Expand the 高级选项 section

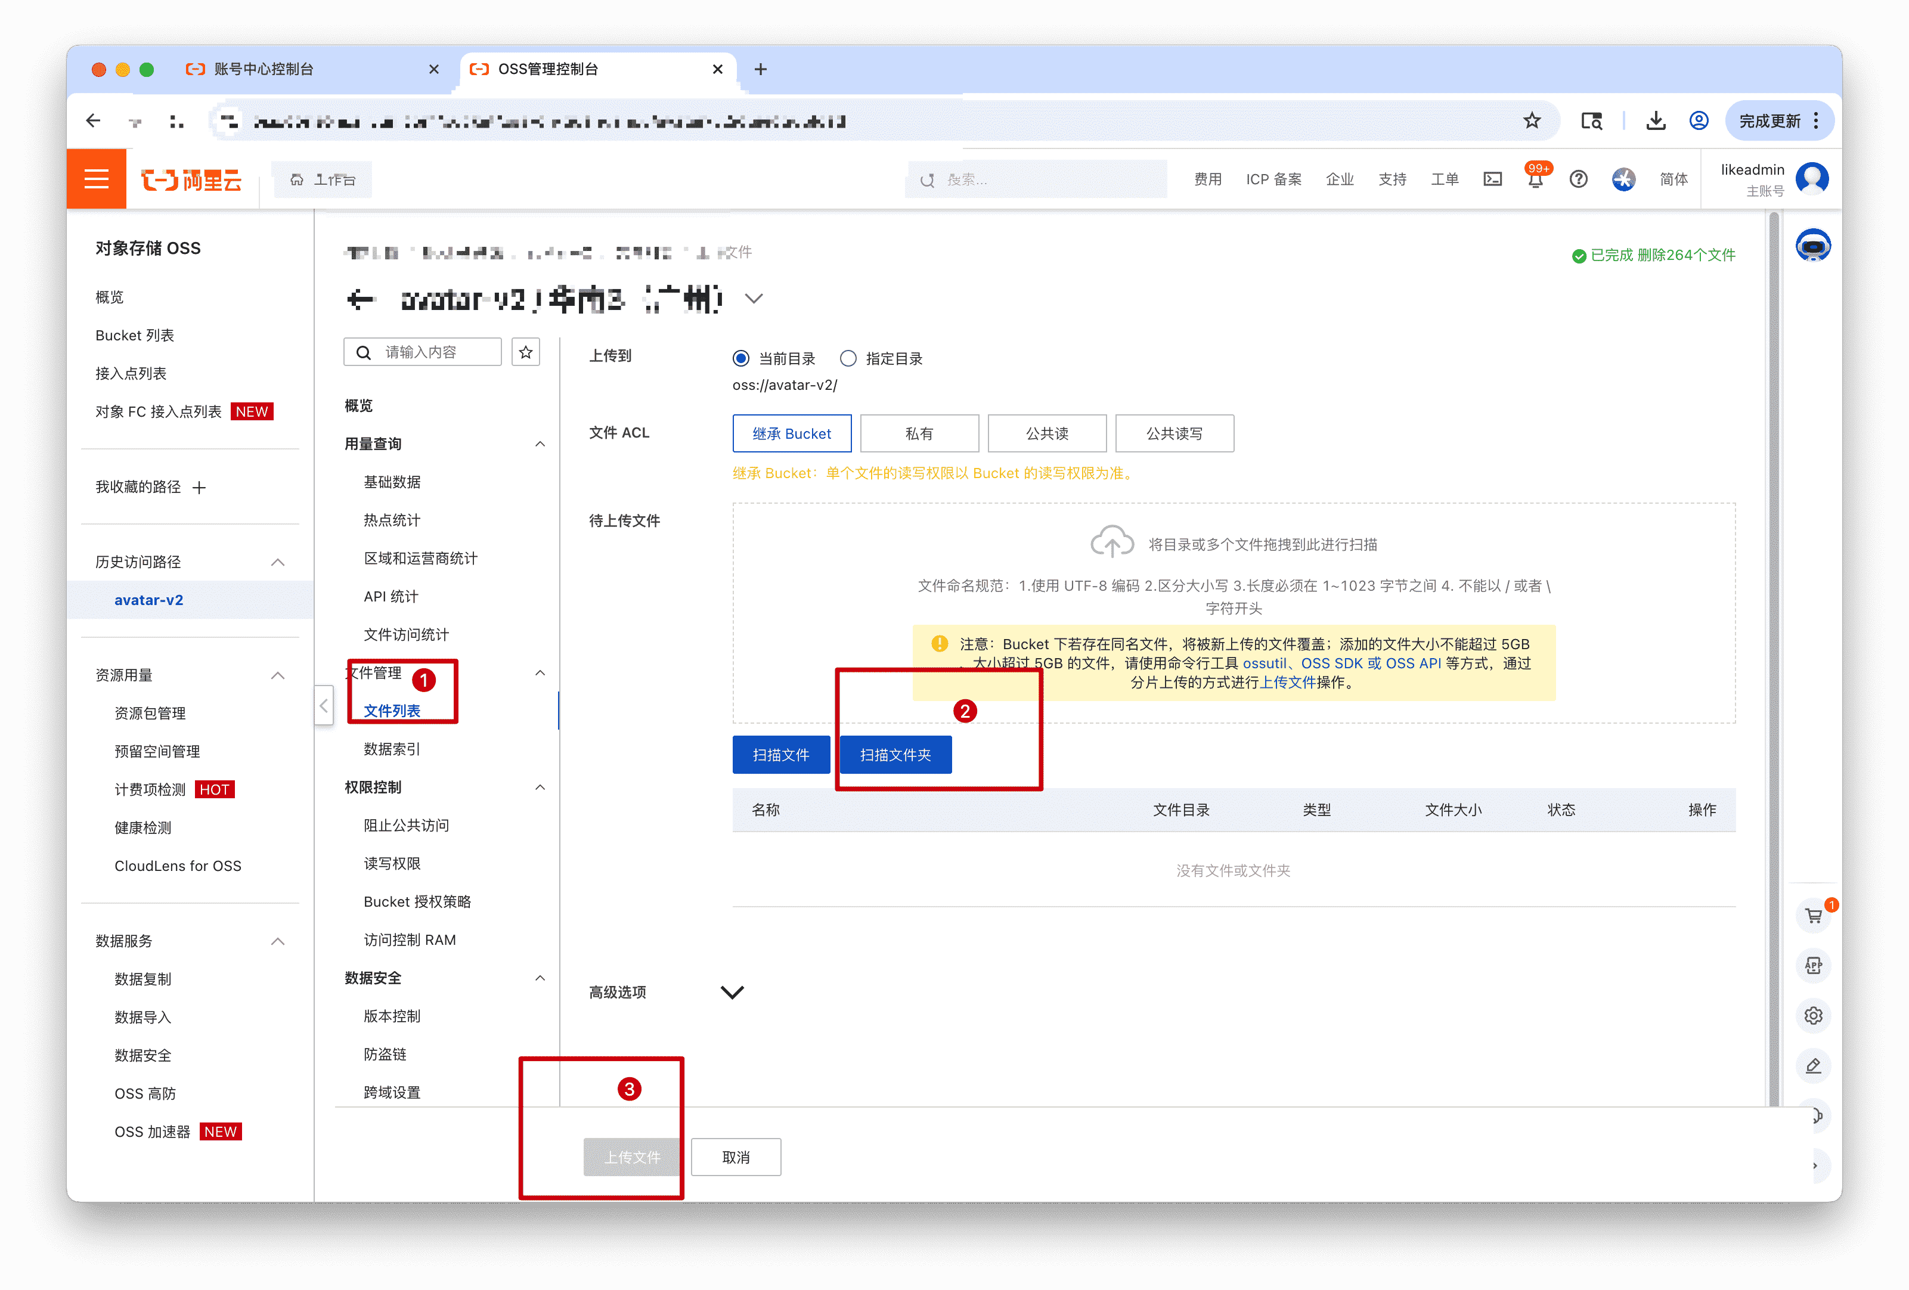pos(732,992)
